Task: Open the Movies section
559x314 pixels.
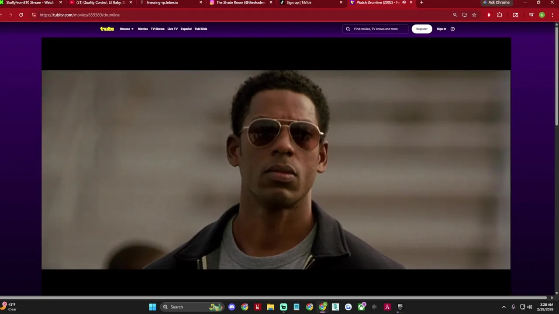Action: coord(143,29)
